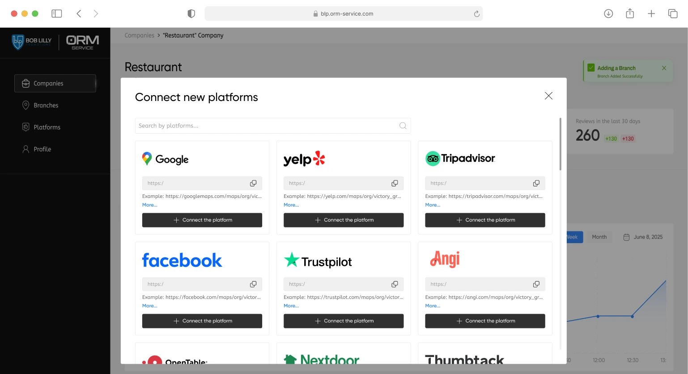The image size is (688, 374).
Task: Switch chart view to Month
Action: click(599, 237)
